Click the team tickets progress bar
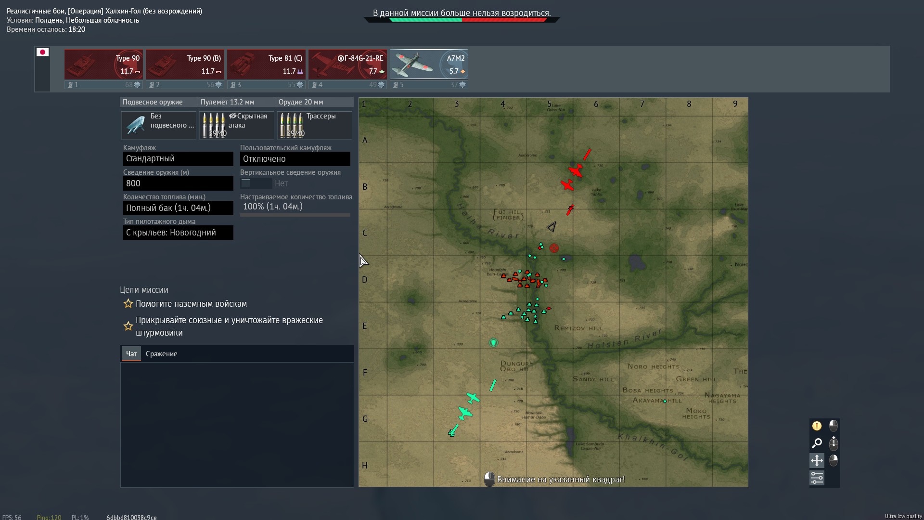The width and height of the screenshot is (924, 520). coord(462,20)
